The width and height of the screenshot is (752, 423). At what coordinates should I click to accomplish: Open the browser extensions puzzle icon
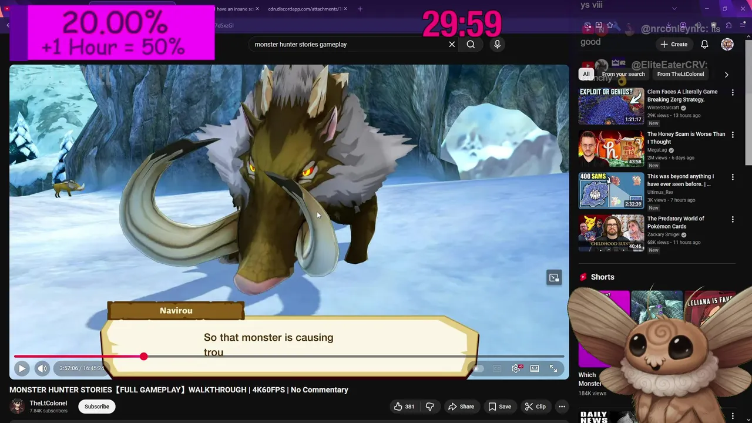click(728, 25)
